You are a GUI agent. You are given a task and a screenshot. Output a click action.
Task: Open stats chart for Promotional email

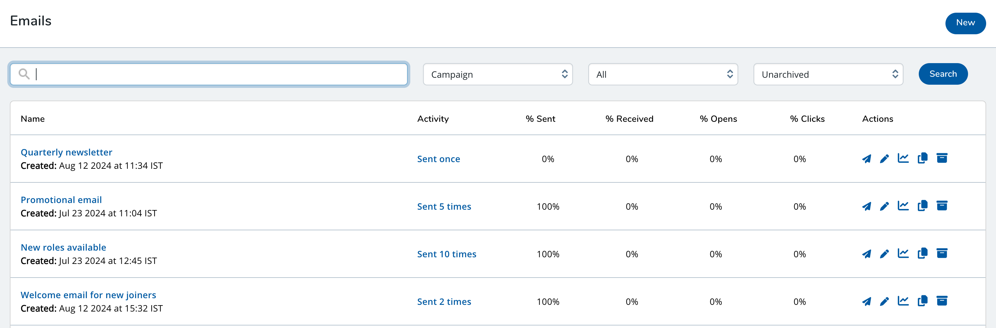(903, 206)
